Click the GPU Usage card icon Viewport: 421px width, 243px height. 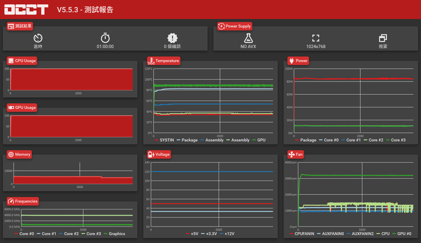coord(11,108)
